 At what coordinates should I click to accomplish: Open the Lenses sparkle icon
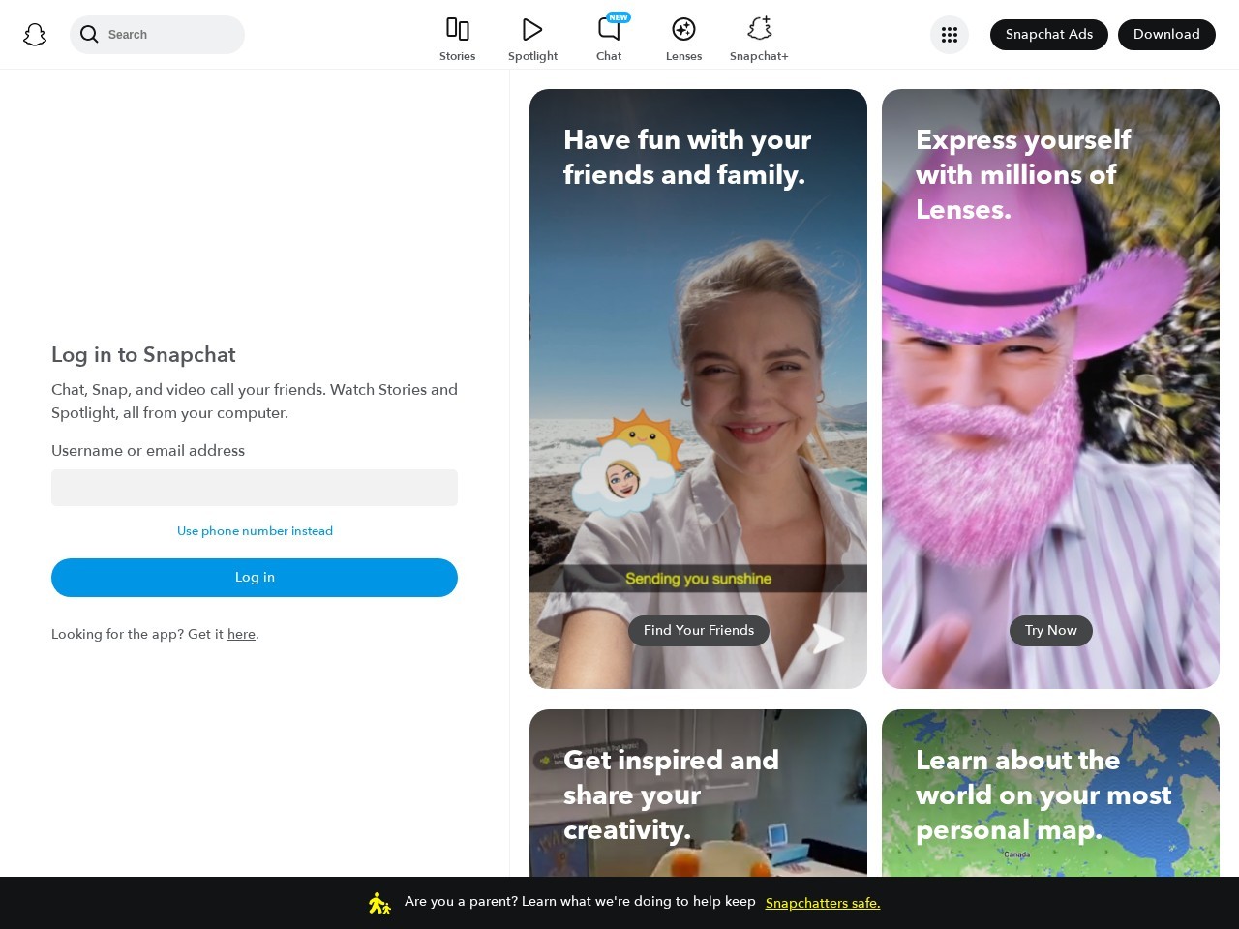coord(683,29)
